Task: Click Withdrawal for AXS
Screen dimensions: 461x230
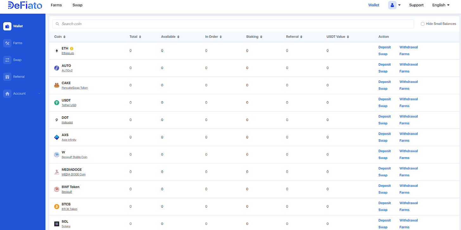Action: (x=408, y=134)
